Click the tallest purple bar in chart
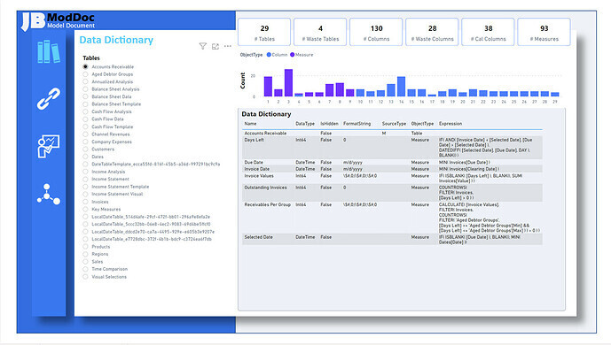This screenshot has height=345, width=611. pyautogui.click(x=288, y=83)
